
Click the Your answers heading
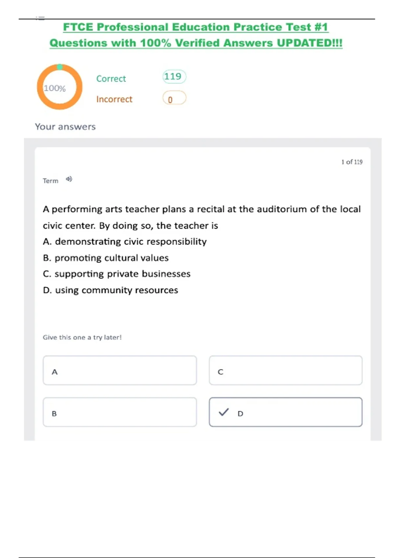(65, 127)
